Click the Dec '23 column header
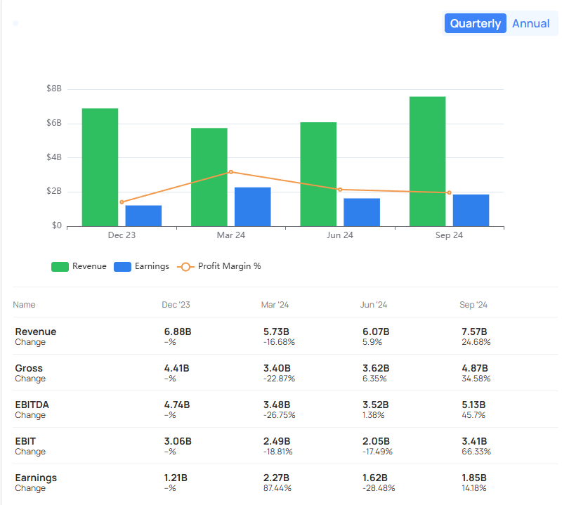The height and width of the screenshot is (505, 569). pos(176,305)
